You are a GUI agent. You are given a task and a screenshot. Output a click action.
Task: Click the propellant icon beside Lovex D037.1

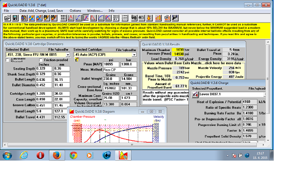pos(195,94)
